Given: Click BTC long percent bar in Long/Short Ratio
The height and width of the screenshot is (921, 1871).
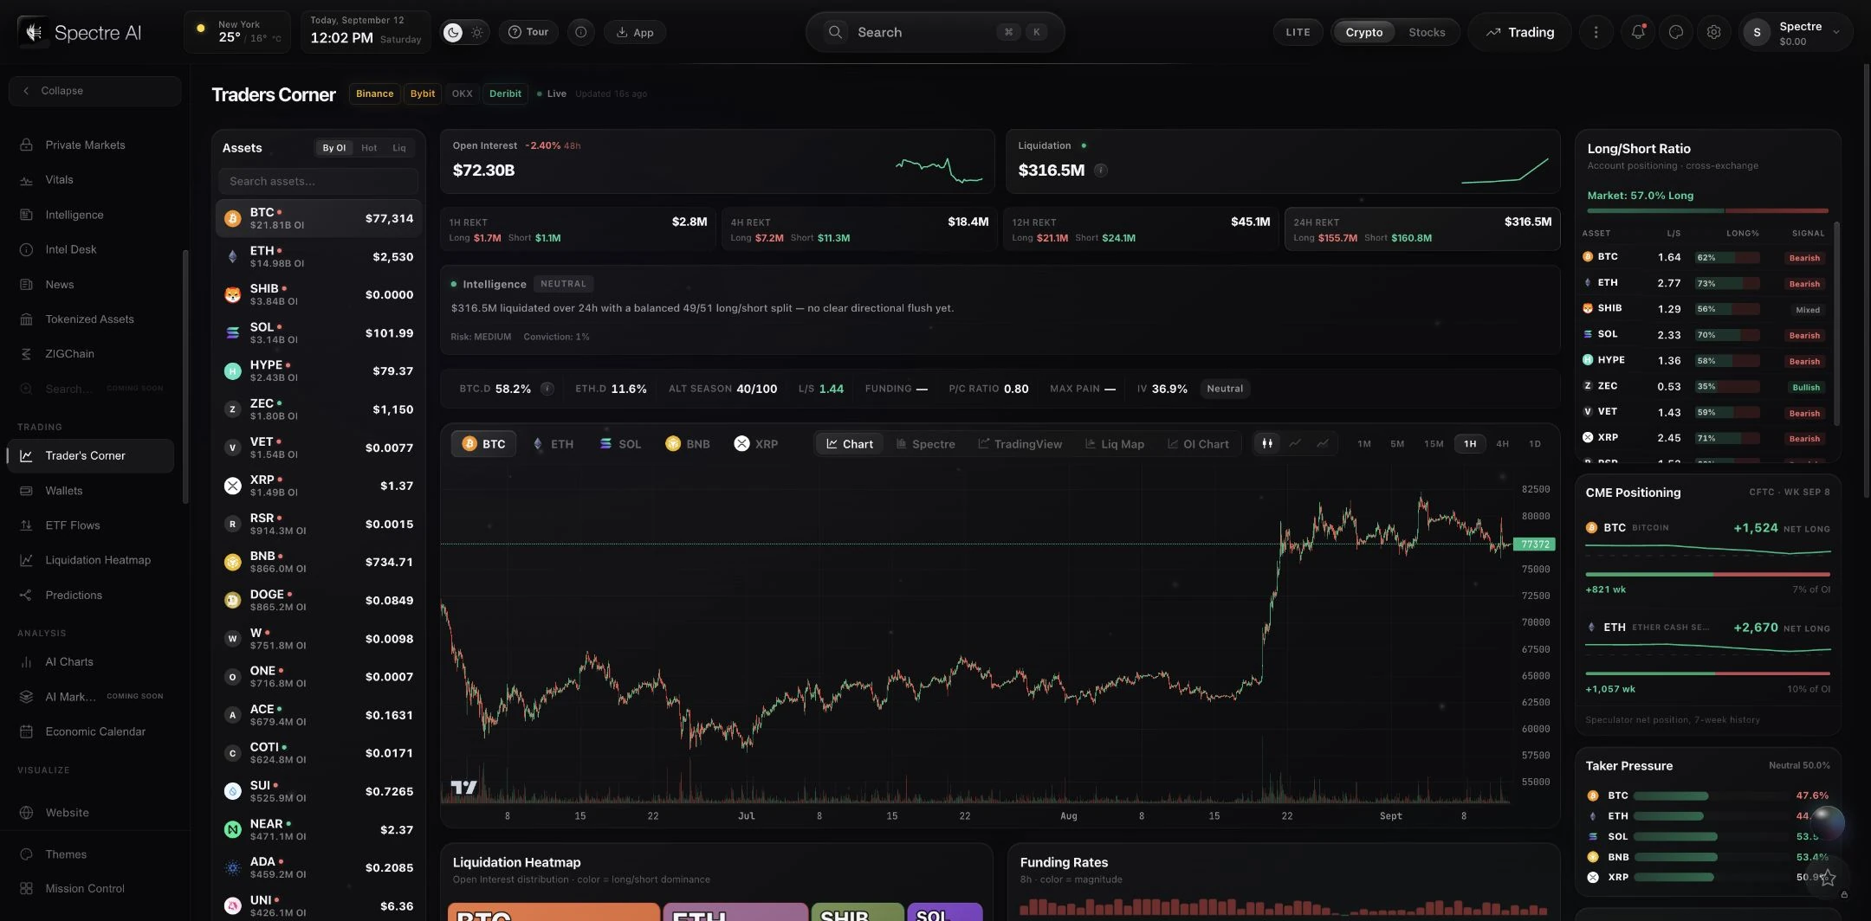Looking at the screenshot, I should coord(1727,258).
